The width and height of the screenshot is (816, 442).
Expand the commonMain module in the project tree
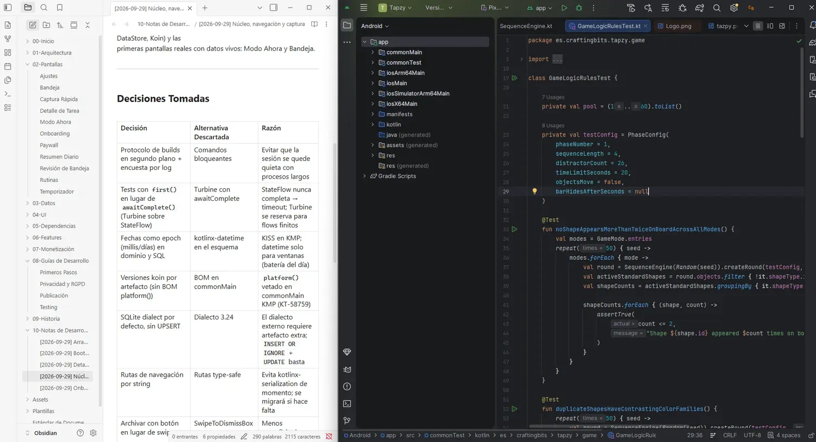click(373, 52)
